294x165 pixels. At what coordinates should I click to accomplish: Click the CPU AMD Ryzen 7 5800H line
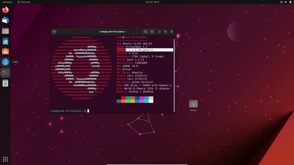click(144, 85)
